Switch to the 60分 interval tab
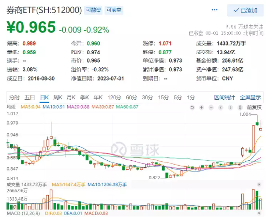 point(132,97)
